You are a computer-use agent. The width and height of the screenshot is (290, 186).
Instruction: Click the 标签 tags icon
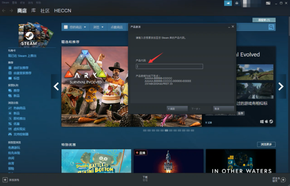coord(10,78)
